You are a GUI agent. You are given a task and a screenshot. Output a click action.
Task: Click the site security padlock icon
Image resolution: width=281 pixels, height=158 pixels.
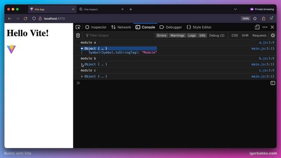point(40,18)
